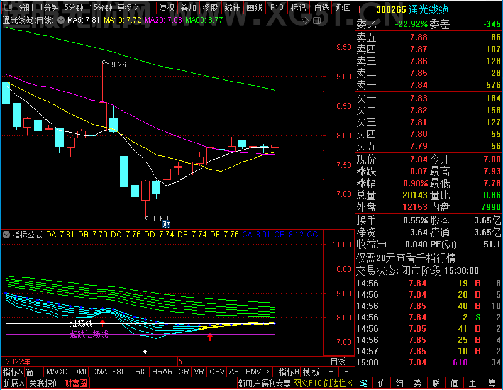Select the 5分钟 period
Viewport: 503px width, 390px height.
(74, 7)
